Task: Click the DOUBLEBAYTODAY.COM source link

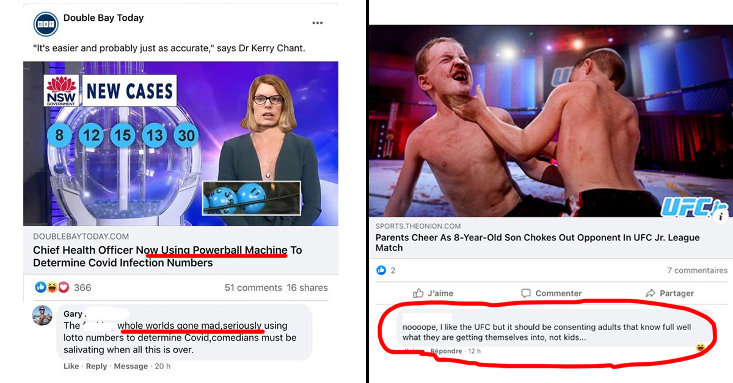Action: (x=81, y=236)
